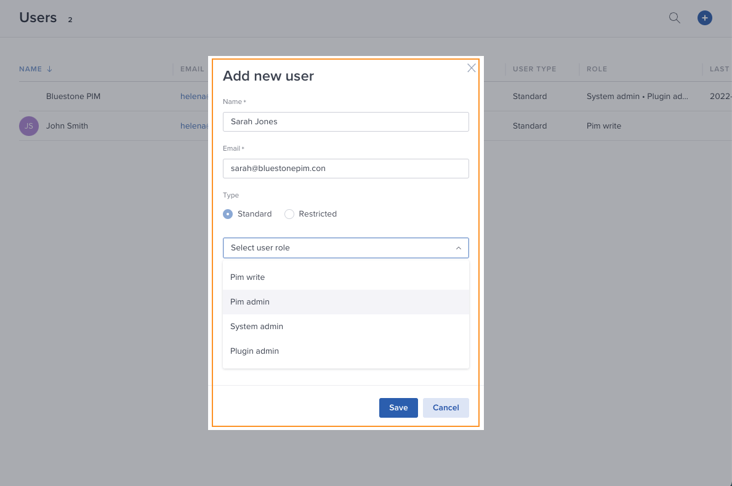Choose Pim admin role option
This screenshot has height=486, width=732.
346,302
